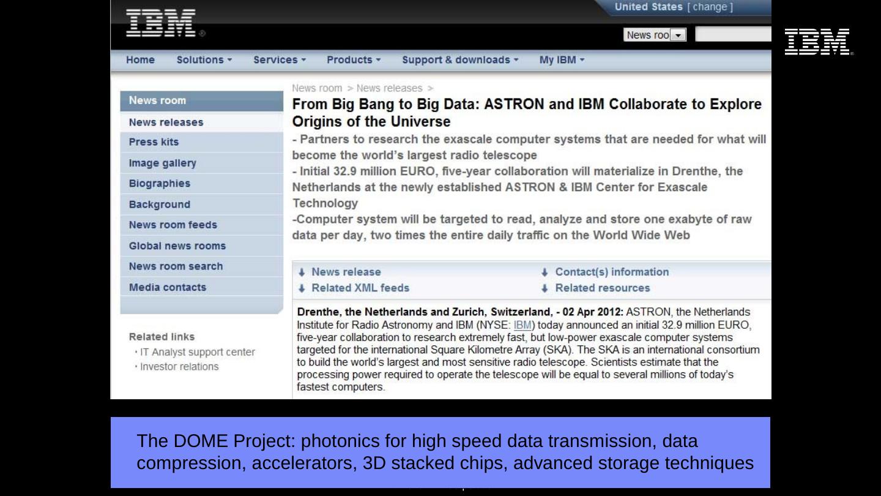Click the United States country label
Viewport: 881px width, 496px height.
pos(649,7)
